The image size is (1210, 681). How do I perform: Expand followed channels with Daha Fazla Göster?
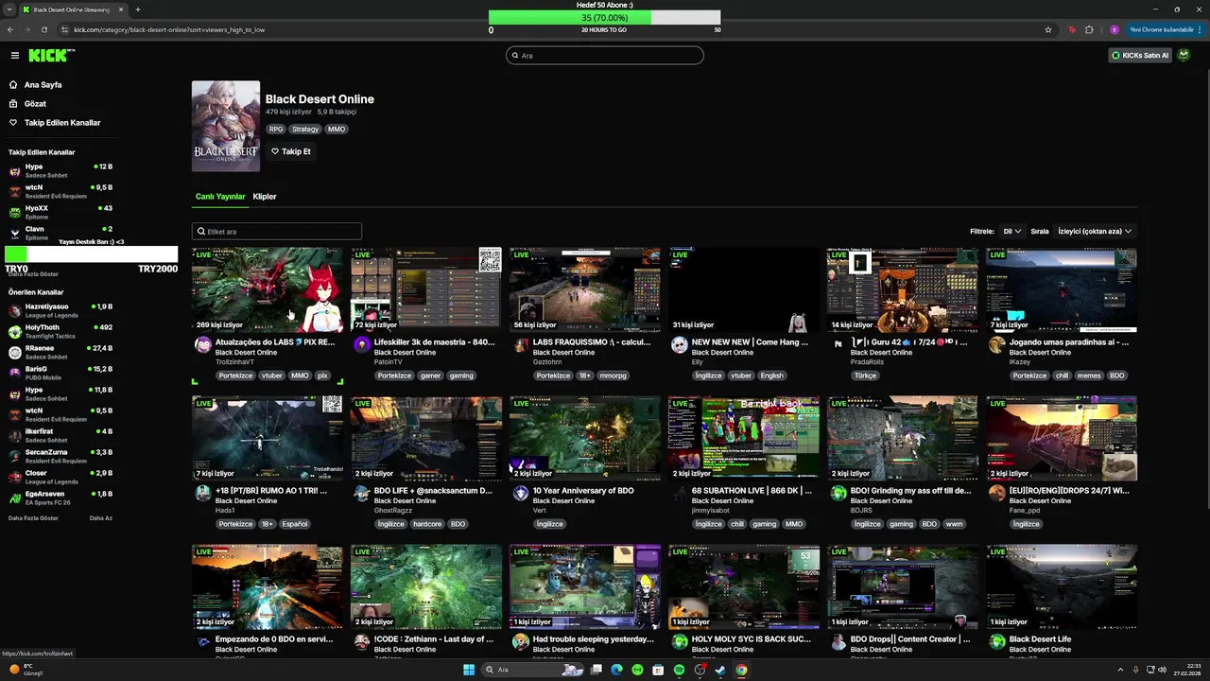(x=33, y=274)
